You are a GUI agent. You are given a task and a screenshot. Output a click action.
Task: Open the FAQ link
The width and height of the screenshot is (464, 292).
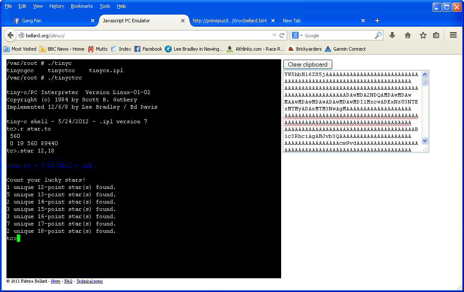click(68, 281)
